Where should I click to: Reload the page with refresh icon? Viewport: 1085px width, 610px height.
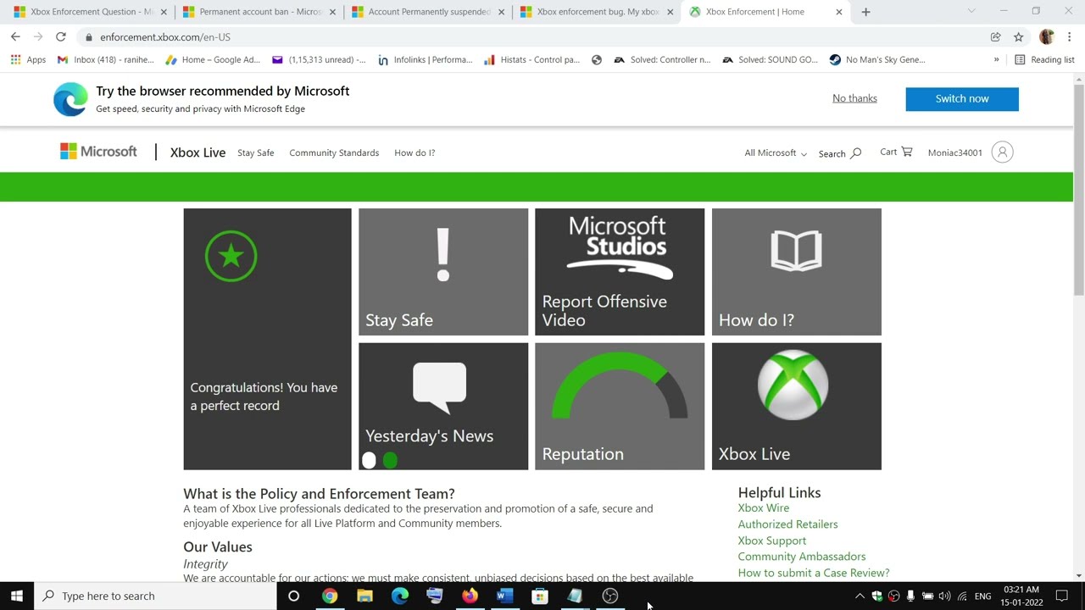(60, 36)
